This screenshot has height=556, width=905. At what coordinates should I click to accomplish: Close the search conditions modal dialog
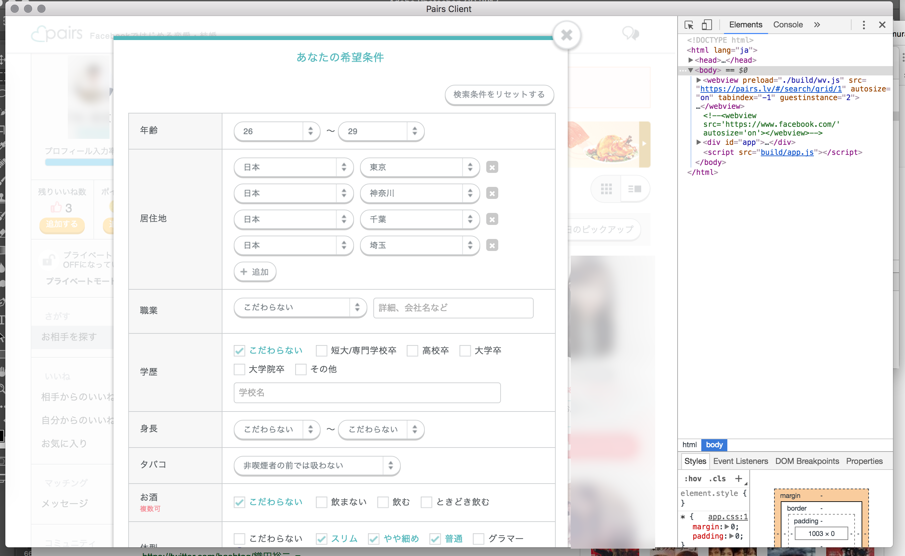(x=567, y=35)
